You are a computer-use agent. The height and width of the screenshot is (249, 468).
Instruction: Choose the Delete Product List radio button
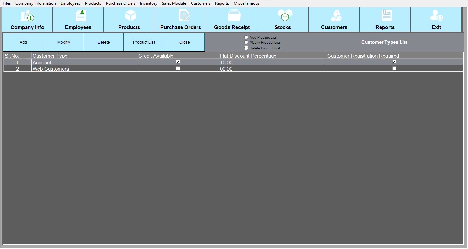tap(246, 48)
